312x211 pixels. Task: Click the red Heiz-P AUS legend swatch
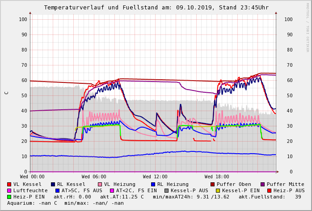tap(269, 190)
